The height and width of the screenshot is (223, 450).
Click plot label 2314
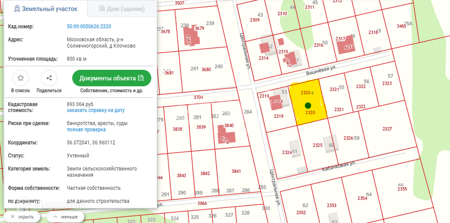pos(263,58)
